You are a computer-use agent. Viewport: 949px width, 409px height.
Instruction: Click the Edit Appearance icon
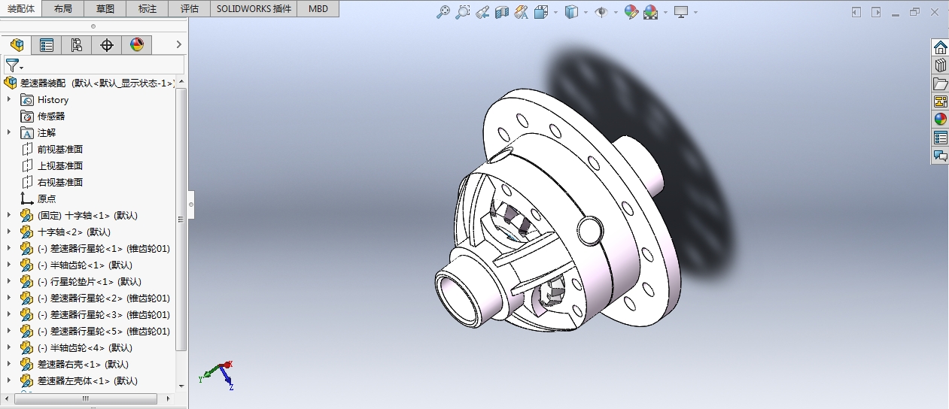coord(631,12)
